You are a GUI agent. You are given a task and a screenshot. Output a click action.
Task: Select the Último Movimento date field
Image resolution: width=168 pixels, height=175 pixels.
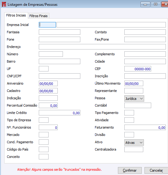tap(134, 83)
